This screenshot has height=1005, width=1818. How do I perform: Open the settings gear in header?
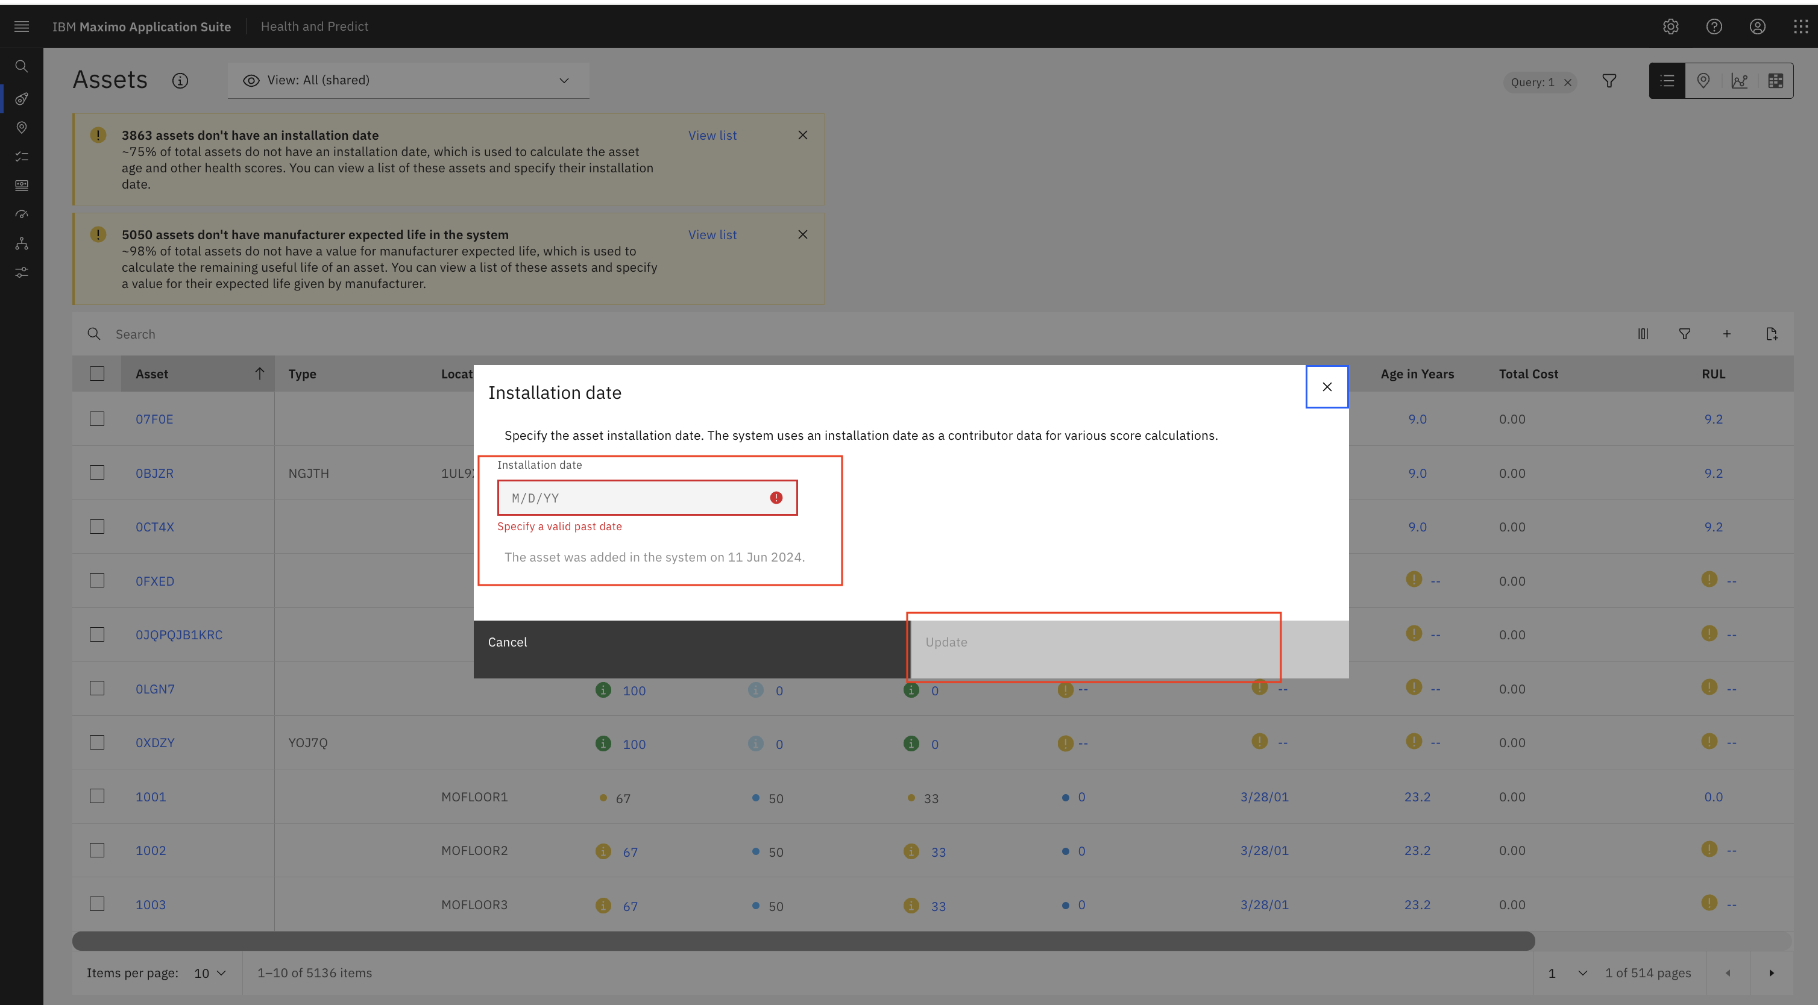[1670, 27]
